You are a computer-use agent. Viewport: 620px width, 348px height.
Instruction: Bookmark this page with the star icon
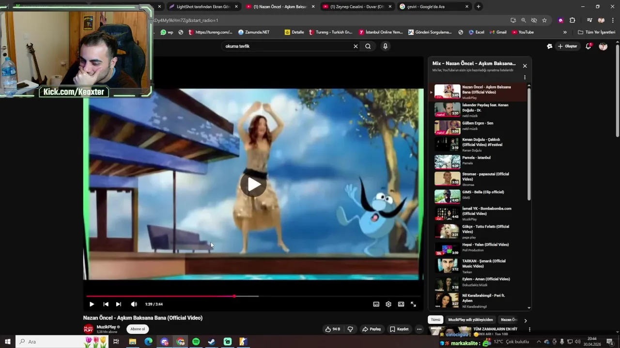point(544,20)
